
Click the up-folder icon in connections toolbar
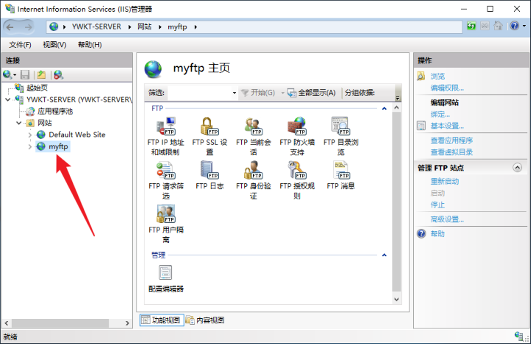point(41,75)
